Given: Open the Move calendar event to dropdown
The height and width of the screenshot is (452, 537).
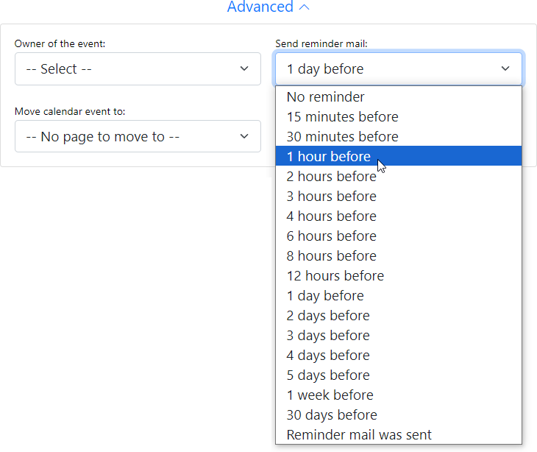Looking at the screenshot, I should pos(138,137).
